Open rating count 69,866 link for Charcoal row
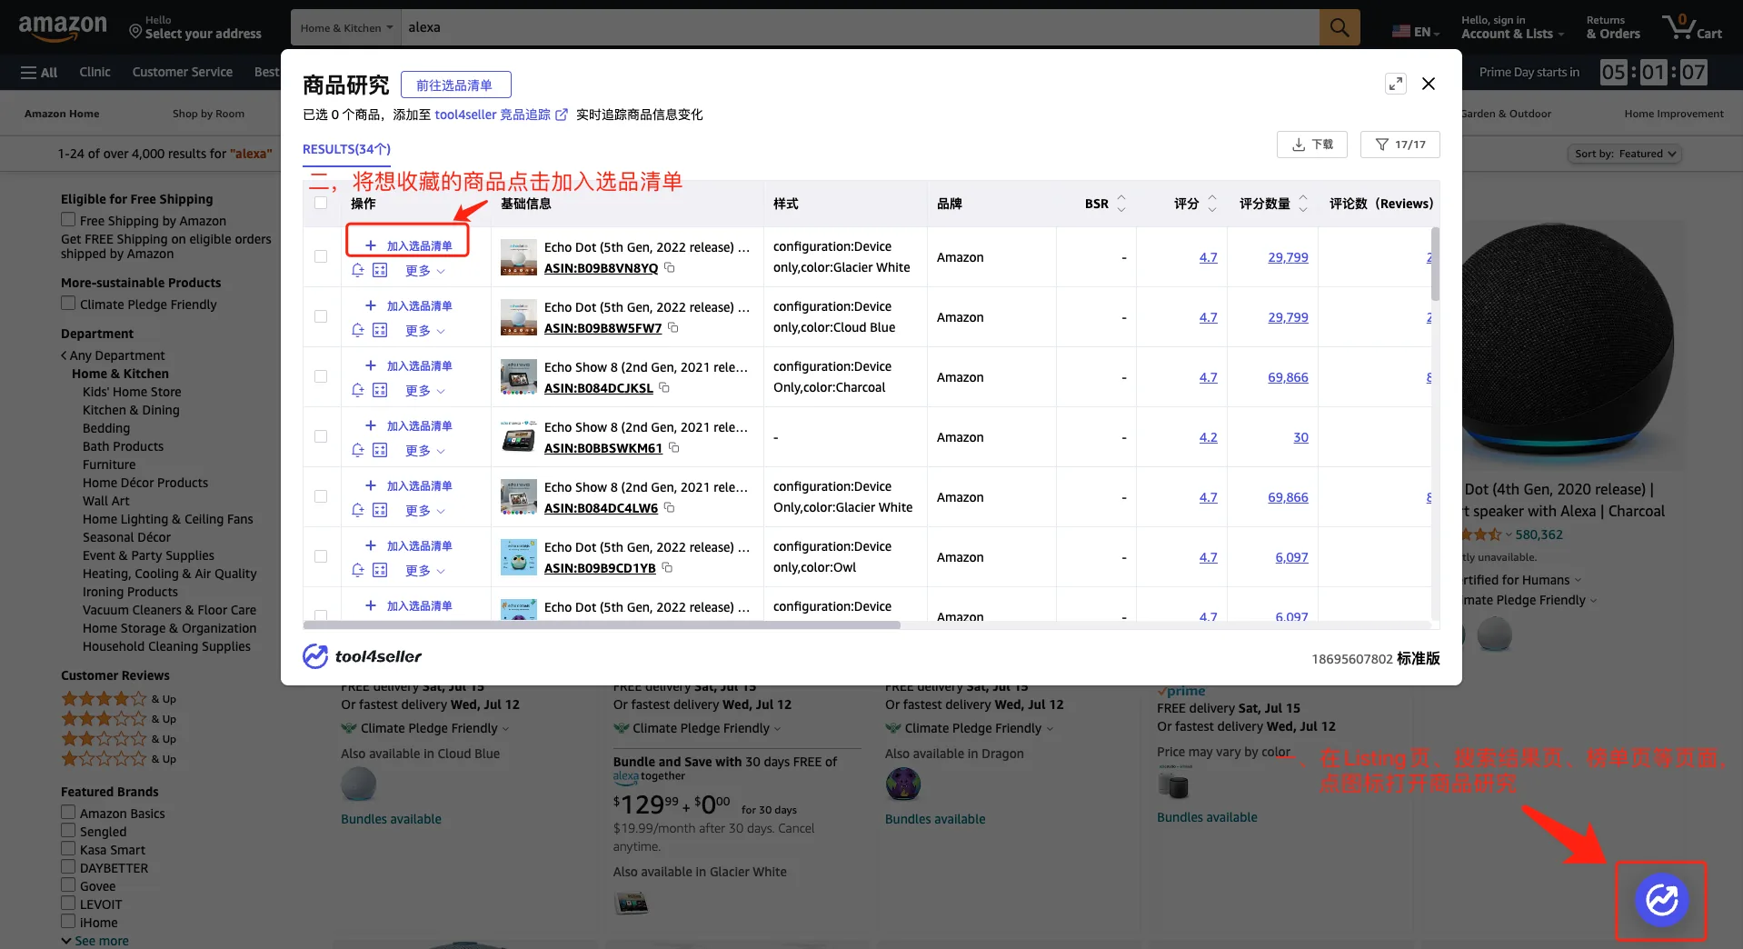1743x949 pixels. 1288,377
